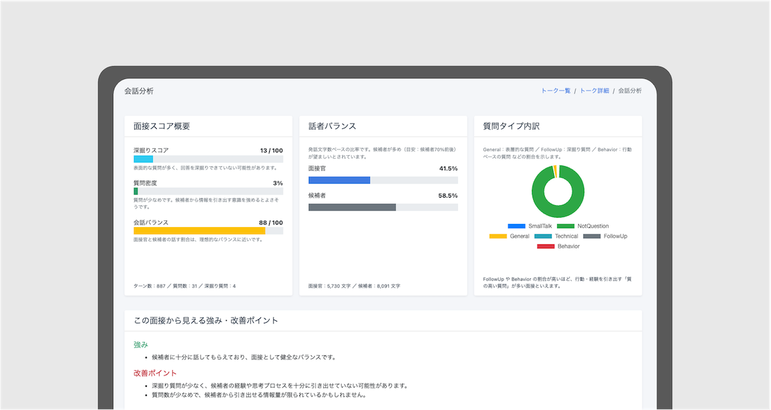Image resolution: width=771 pixels, height=410 pixels.
Task: Select 会話分析 in the breadcrumb trail
Action: tap(632, 90)
